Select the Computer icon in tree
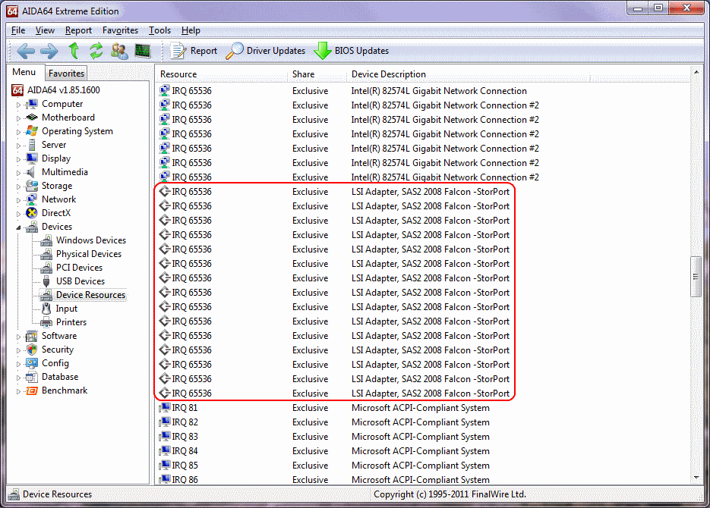The image size is (710, 508). coord(32,105)
